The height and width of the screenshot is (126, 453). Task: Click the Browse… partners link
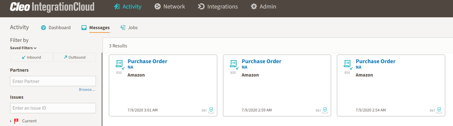[x=87, y=90]
